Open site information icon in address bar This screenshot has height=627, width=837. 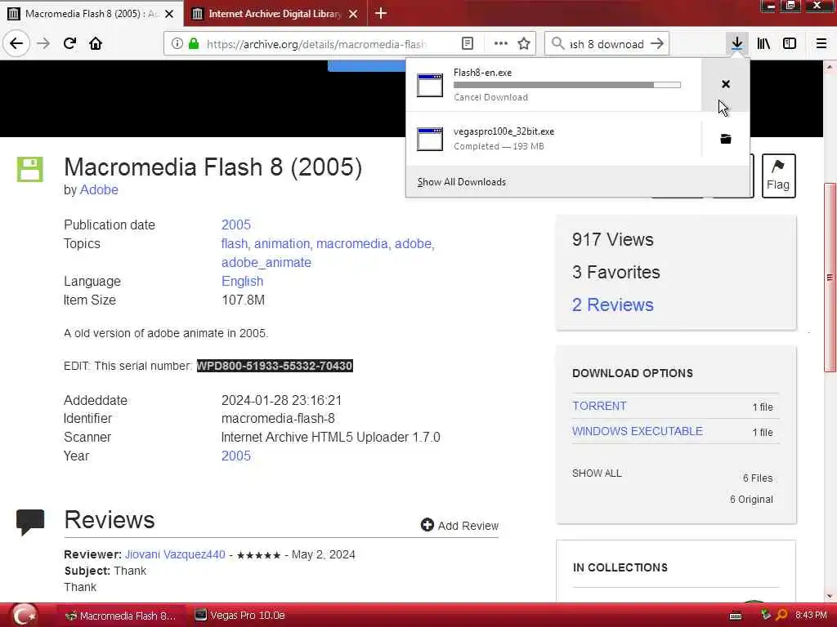point(177,44)
